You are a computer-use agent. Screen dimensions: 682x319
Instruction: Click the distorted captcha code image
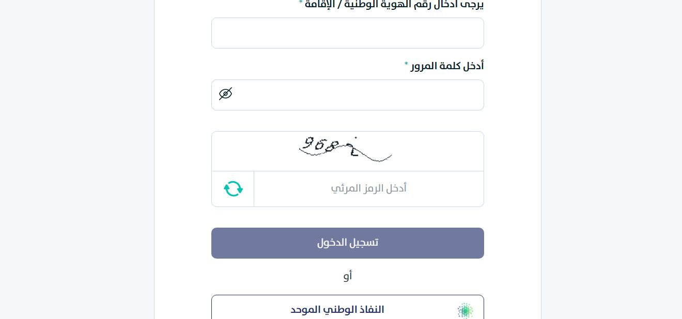coord(345,149)
